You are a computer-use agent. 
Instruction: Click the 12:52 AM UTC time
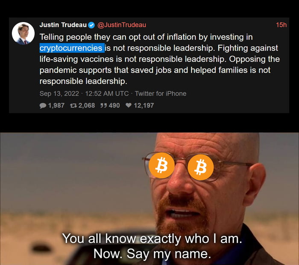click(x=107, y=94)
